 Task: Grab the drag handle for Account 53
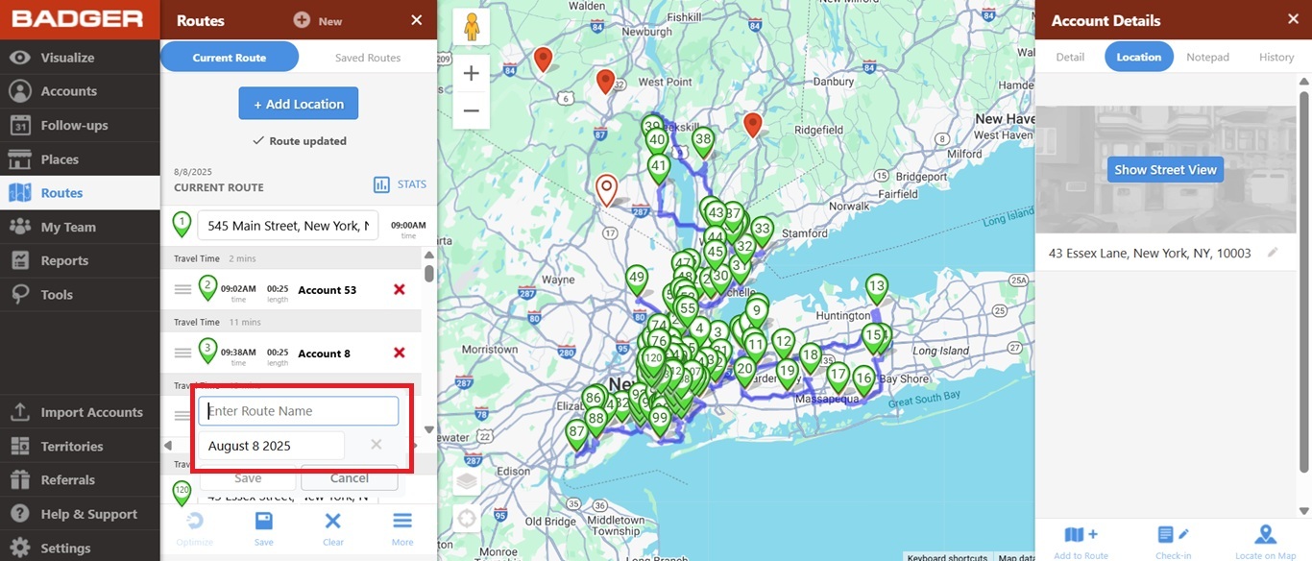(182, 290)
